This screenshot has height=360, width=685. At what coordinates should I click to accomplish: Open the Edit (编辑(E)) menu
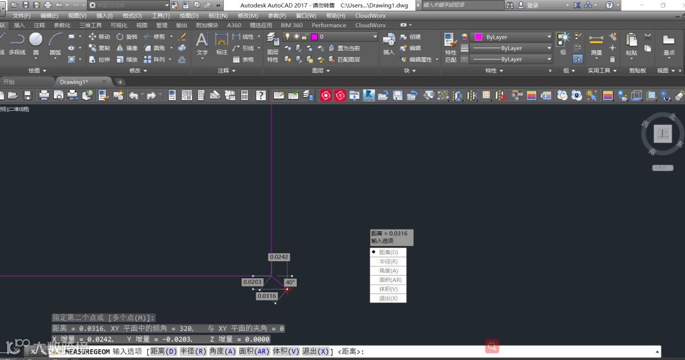[x=49, y=16]
